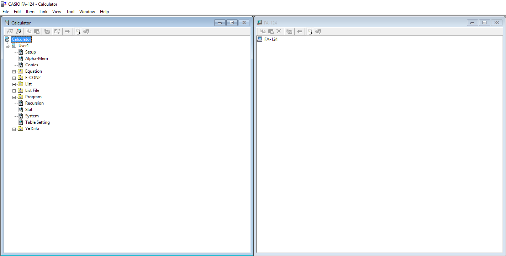This screenshot has height=256, width=506.
Task: Open the Tool menu
Action: point(70,12)
